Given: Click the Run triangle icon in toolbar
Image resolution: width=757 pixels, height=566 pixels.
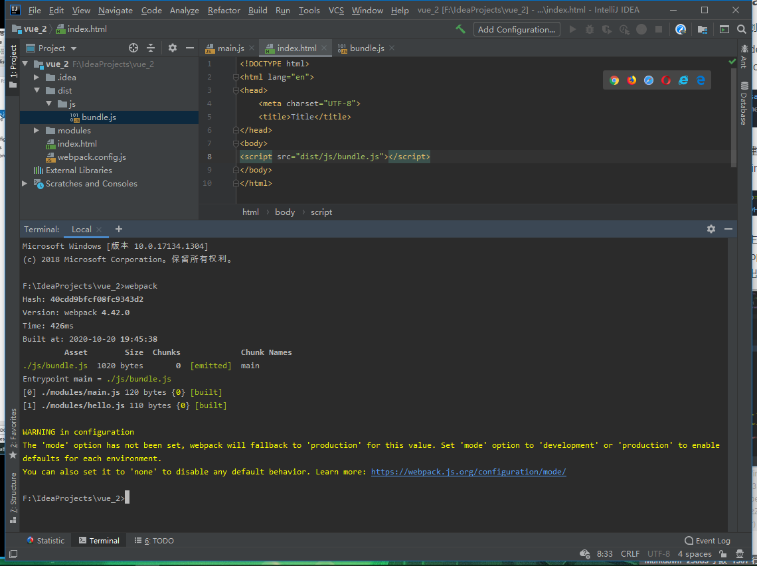Looking at the screenshot, I should click(572, 29).
